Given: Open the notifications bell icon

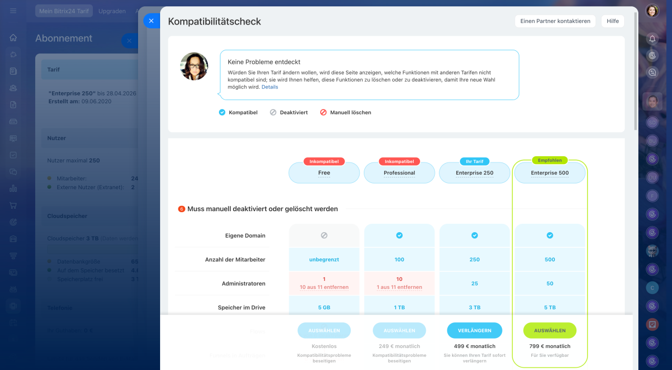Looking at the screenshot, I should [652, 39].
